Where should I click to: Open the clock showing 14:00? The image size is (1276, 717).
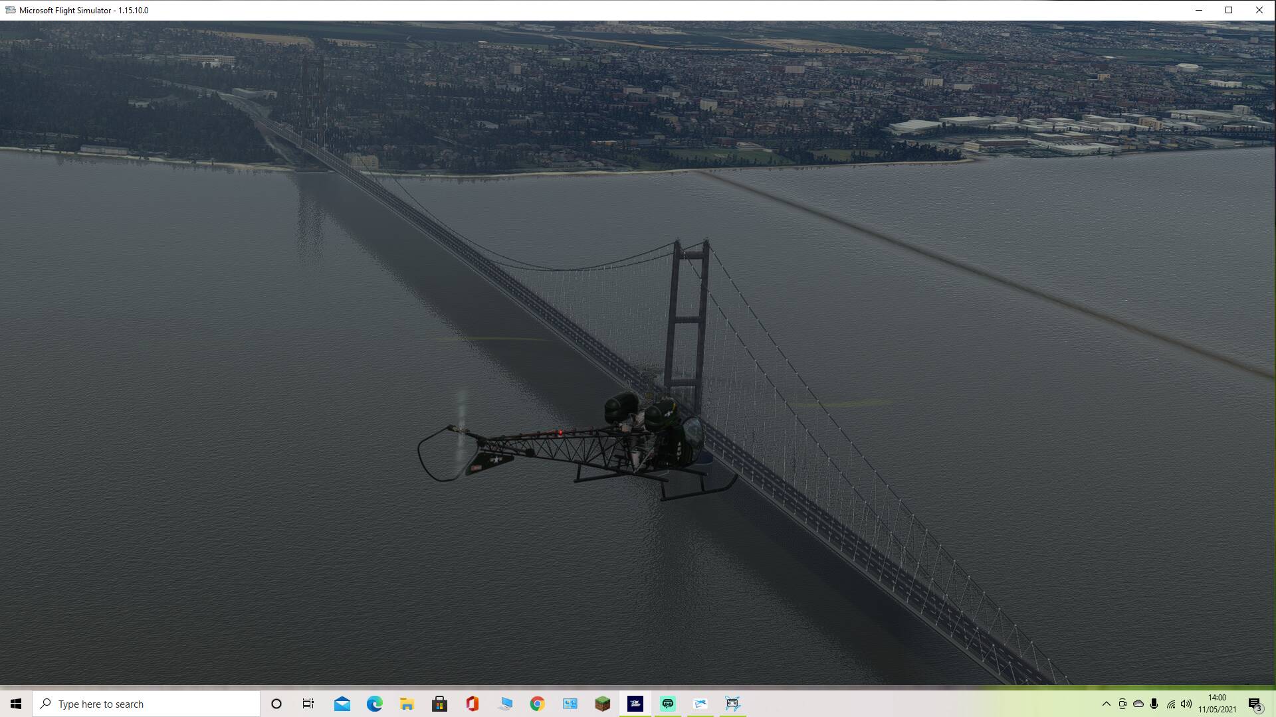pyautogui.click(x=1217, y=704)
